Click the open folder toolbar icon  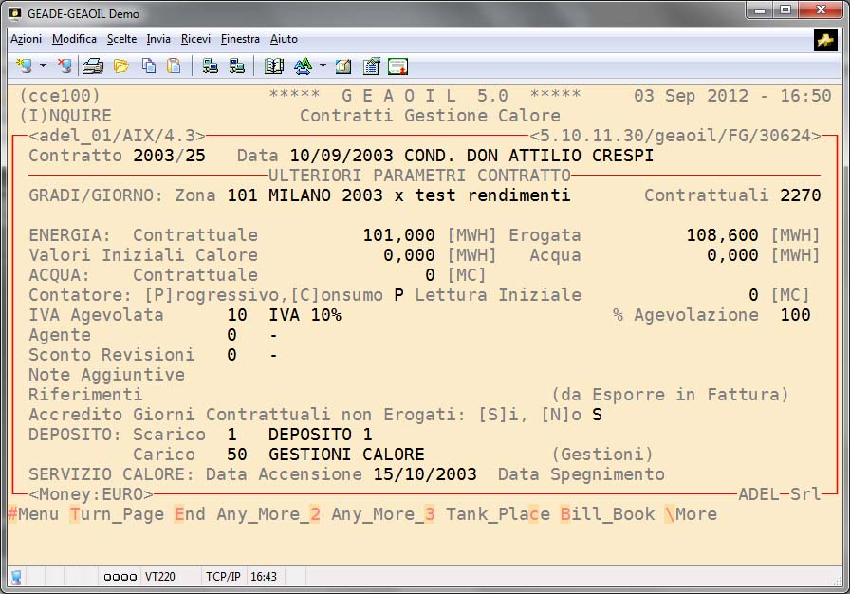[121, 66]
